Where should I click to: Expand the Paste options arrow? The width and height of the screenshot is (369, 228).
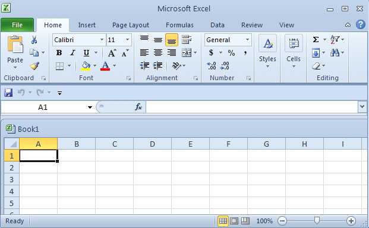click(x=15, y=68)
